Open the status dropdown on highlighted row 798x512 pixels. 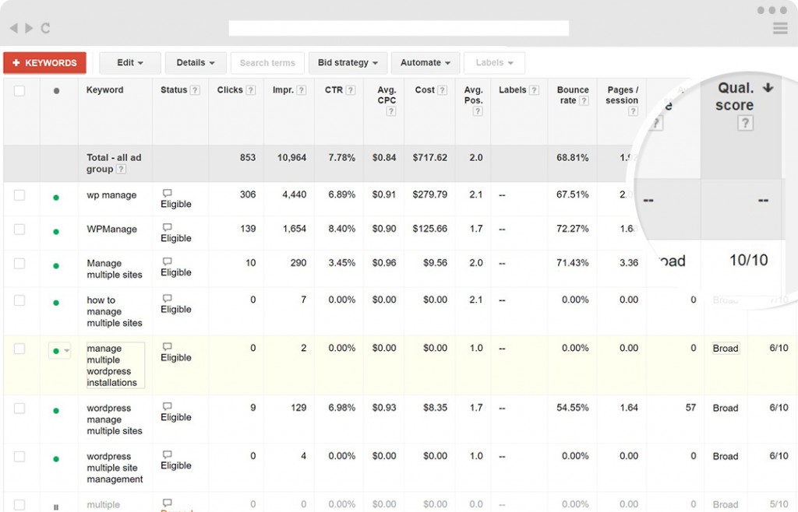click(60, 352)
